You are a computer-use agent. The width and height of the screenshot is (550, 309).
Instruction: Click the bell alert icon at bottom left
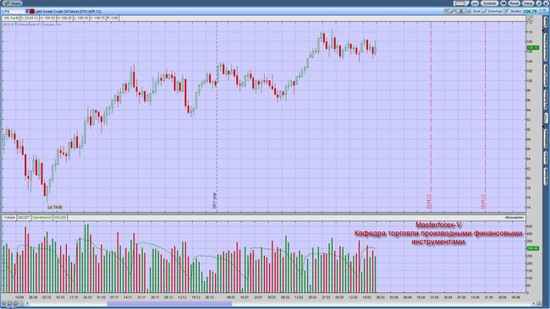[x=22, y=303]
